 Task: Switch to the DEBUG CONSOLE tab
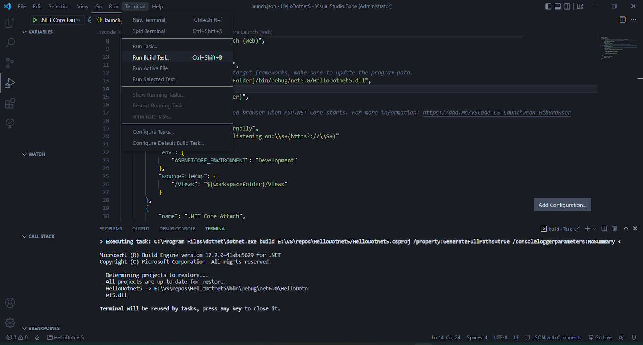click(177, 229)
